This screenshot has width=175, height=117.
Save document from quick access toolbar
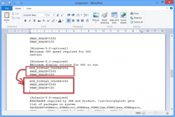click(10, 3)
